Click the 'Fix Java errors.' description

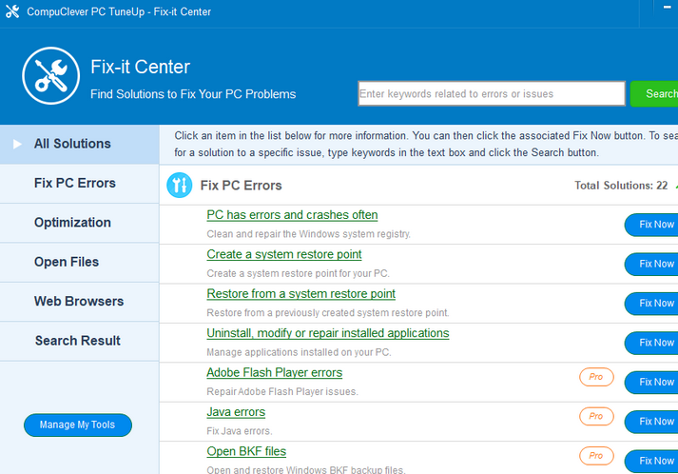pyautogui.click(x=240, y=431)
